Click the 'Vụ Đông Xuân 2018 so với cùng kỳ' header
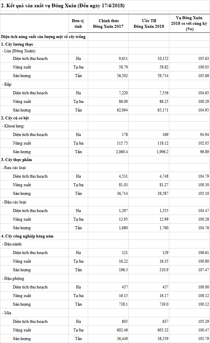 coord(190,23)
